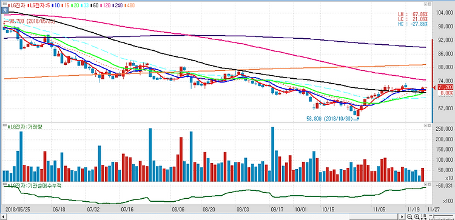
Task: Select the black 60 moving average legend
Action: pyautogui.click(x=95, y=5)
